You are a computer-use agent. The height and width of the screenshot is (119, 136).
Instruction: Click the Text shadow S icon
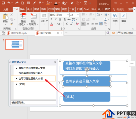point(65,19)
